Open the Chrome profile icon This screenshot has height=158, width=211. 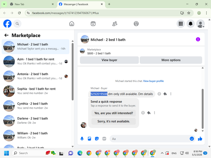coord(199,13)
